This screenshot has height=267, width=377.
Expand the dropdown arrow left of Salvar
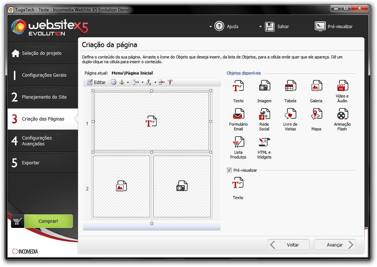260,27
